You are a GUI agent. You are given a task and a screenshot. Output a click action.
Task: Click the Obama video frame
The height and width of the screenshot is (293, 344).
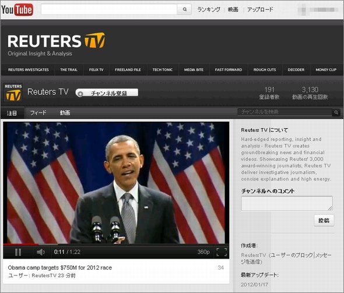click(116, 183)
